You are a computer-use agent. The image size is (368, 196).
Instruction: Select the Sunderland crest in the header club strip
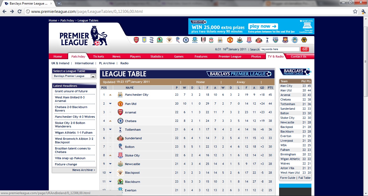tap(259, 40)
